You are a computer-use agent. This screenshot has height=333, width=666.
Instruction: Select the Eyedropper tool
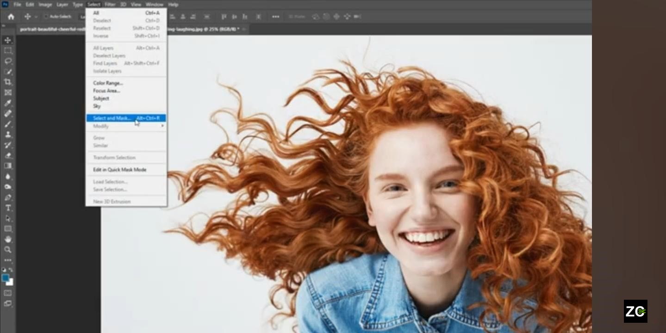(8, 103)
